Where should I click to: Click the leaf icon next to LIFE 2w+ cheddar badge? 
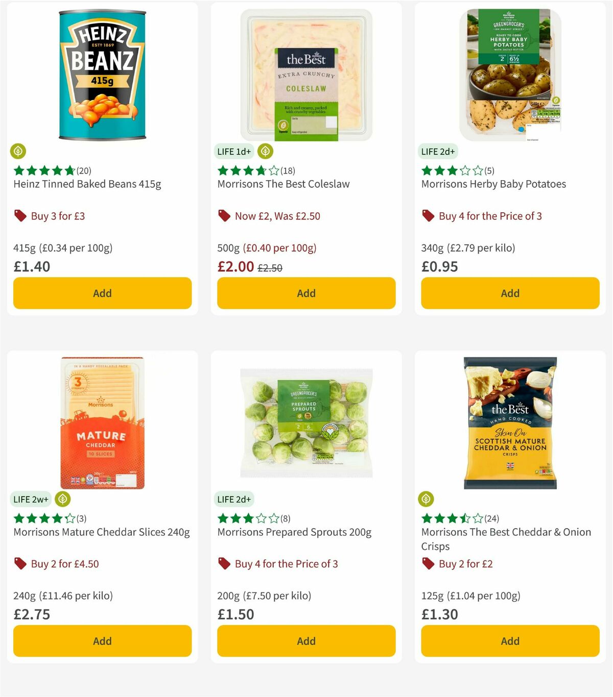(61, 499)
